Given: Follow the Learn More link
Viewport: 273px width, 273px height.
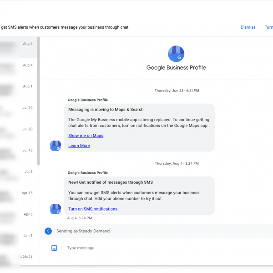Looking at the screenshot, I should tap(79, 146).
